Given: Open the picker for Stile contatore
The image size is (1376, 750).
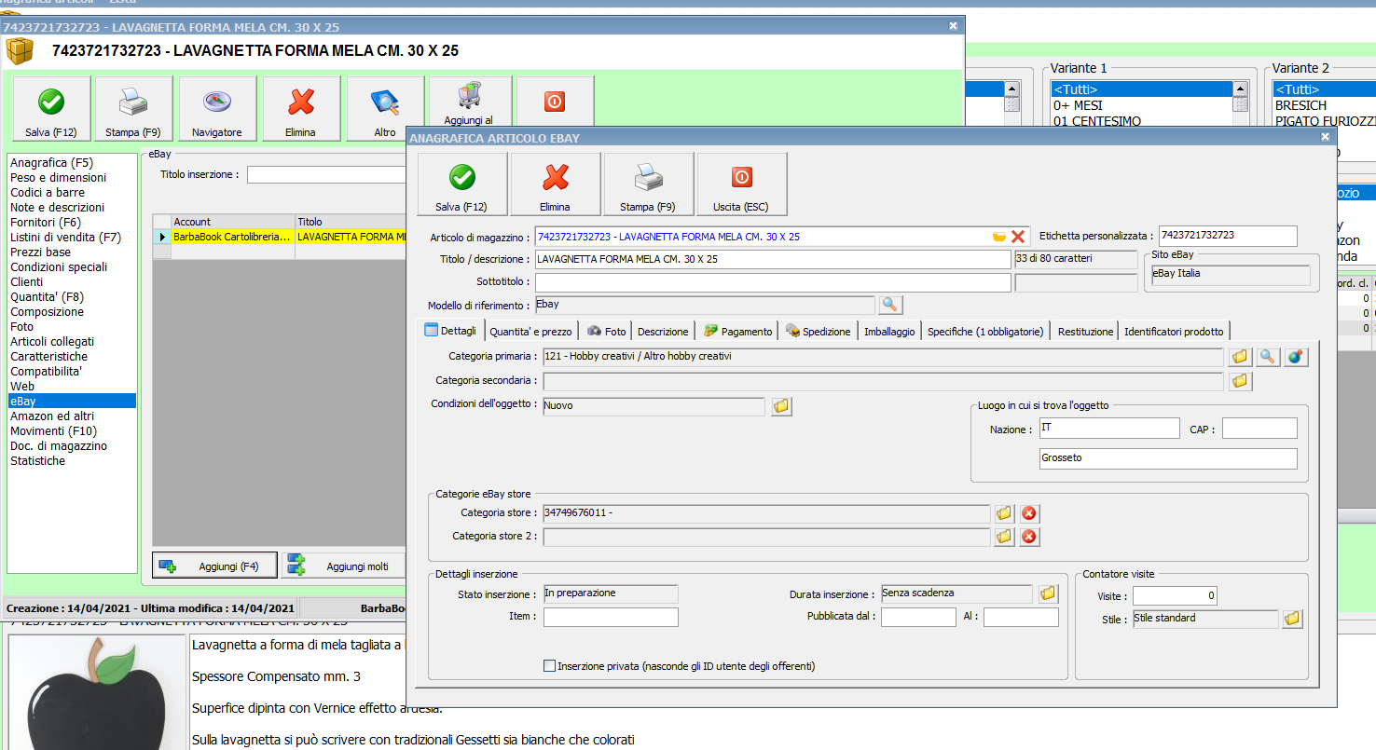Looking at the screenshot, I should pyautogui.click(x=1292, y=619).
